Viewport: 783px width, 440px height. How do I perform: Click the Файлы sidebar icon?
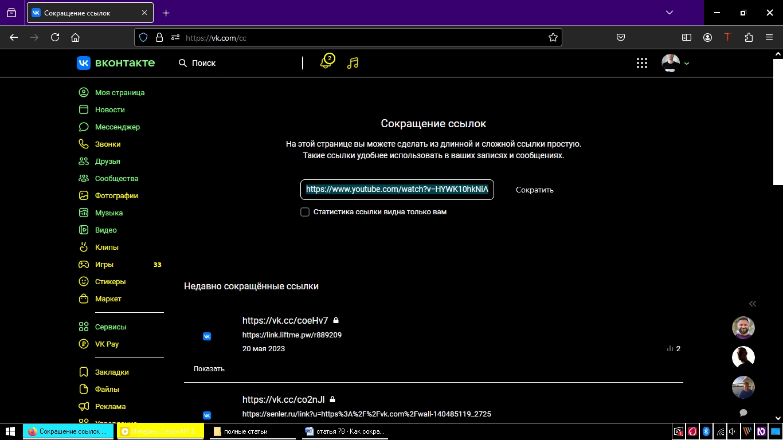pyautogui.click(x=84, y=389)
